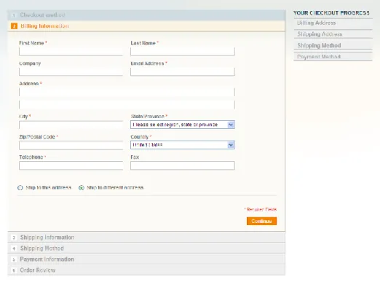Viewport: 380px width, 282px height.
Task: Click the Fax input field
Action: pos(183,165)
